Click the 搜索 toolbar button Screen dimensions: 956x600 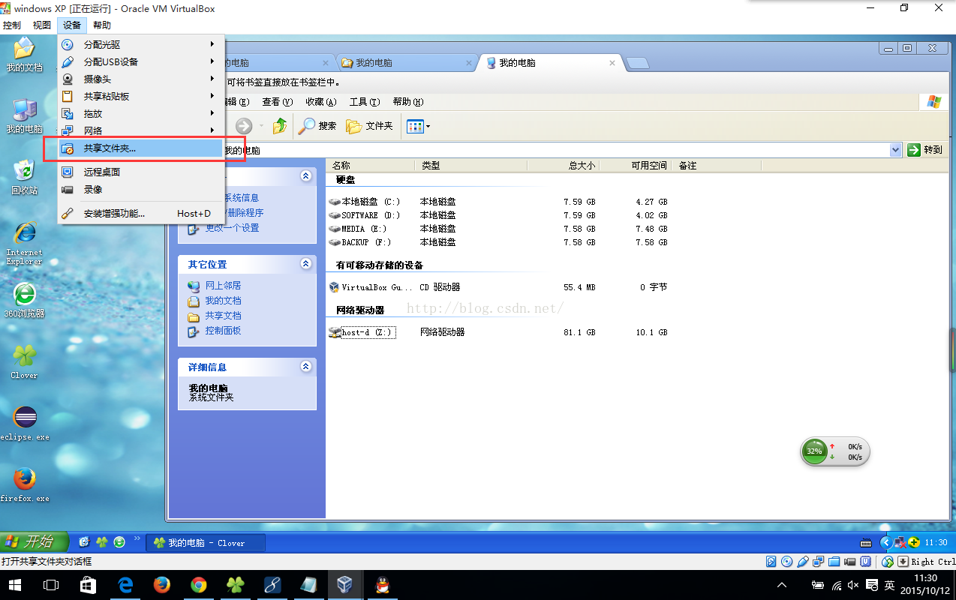point(317,126)
